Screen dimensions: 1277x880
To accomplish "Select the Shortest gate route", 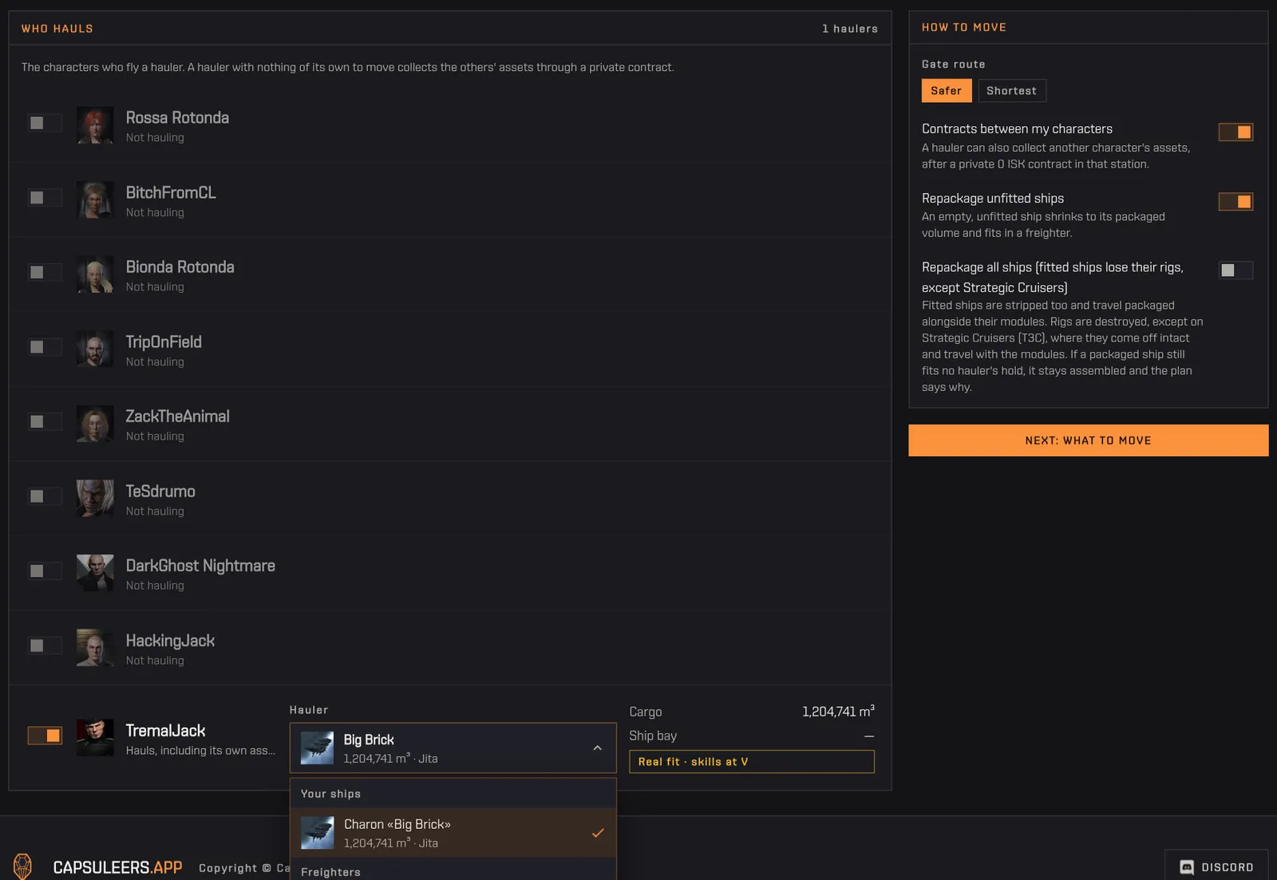I will tap(1011, 91).
